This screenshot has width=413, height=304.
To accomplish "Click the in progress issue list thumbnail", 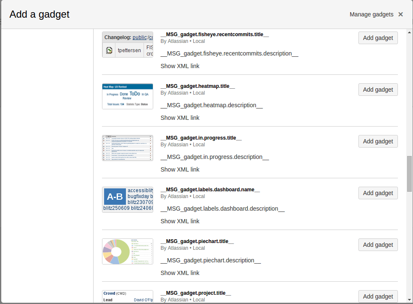I will (x=128, y=148).
